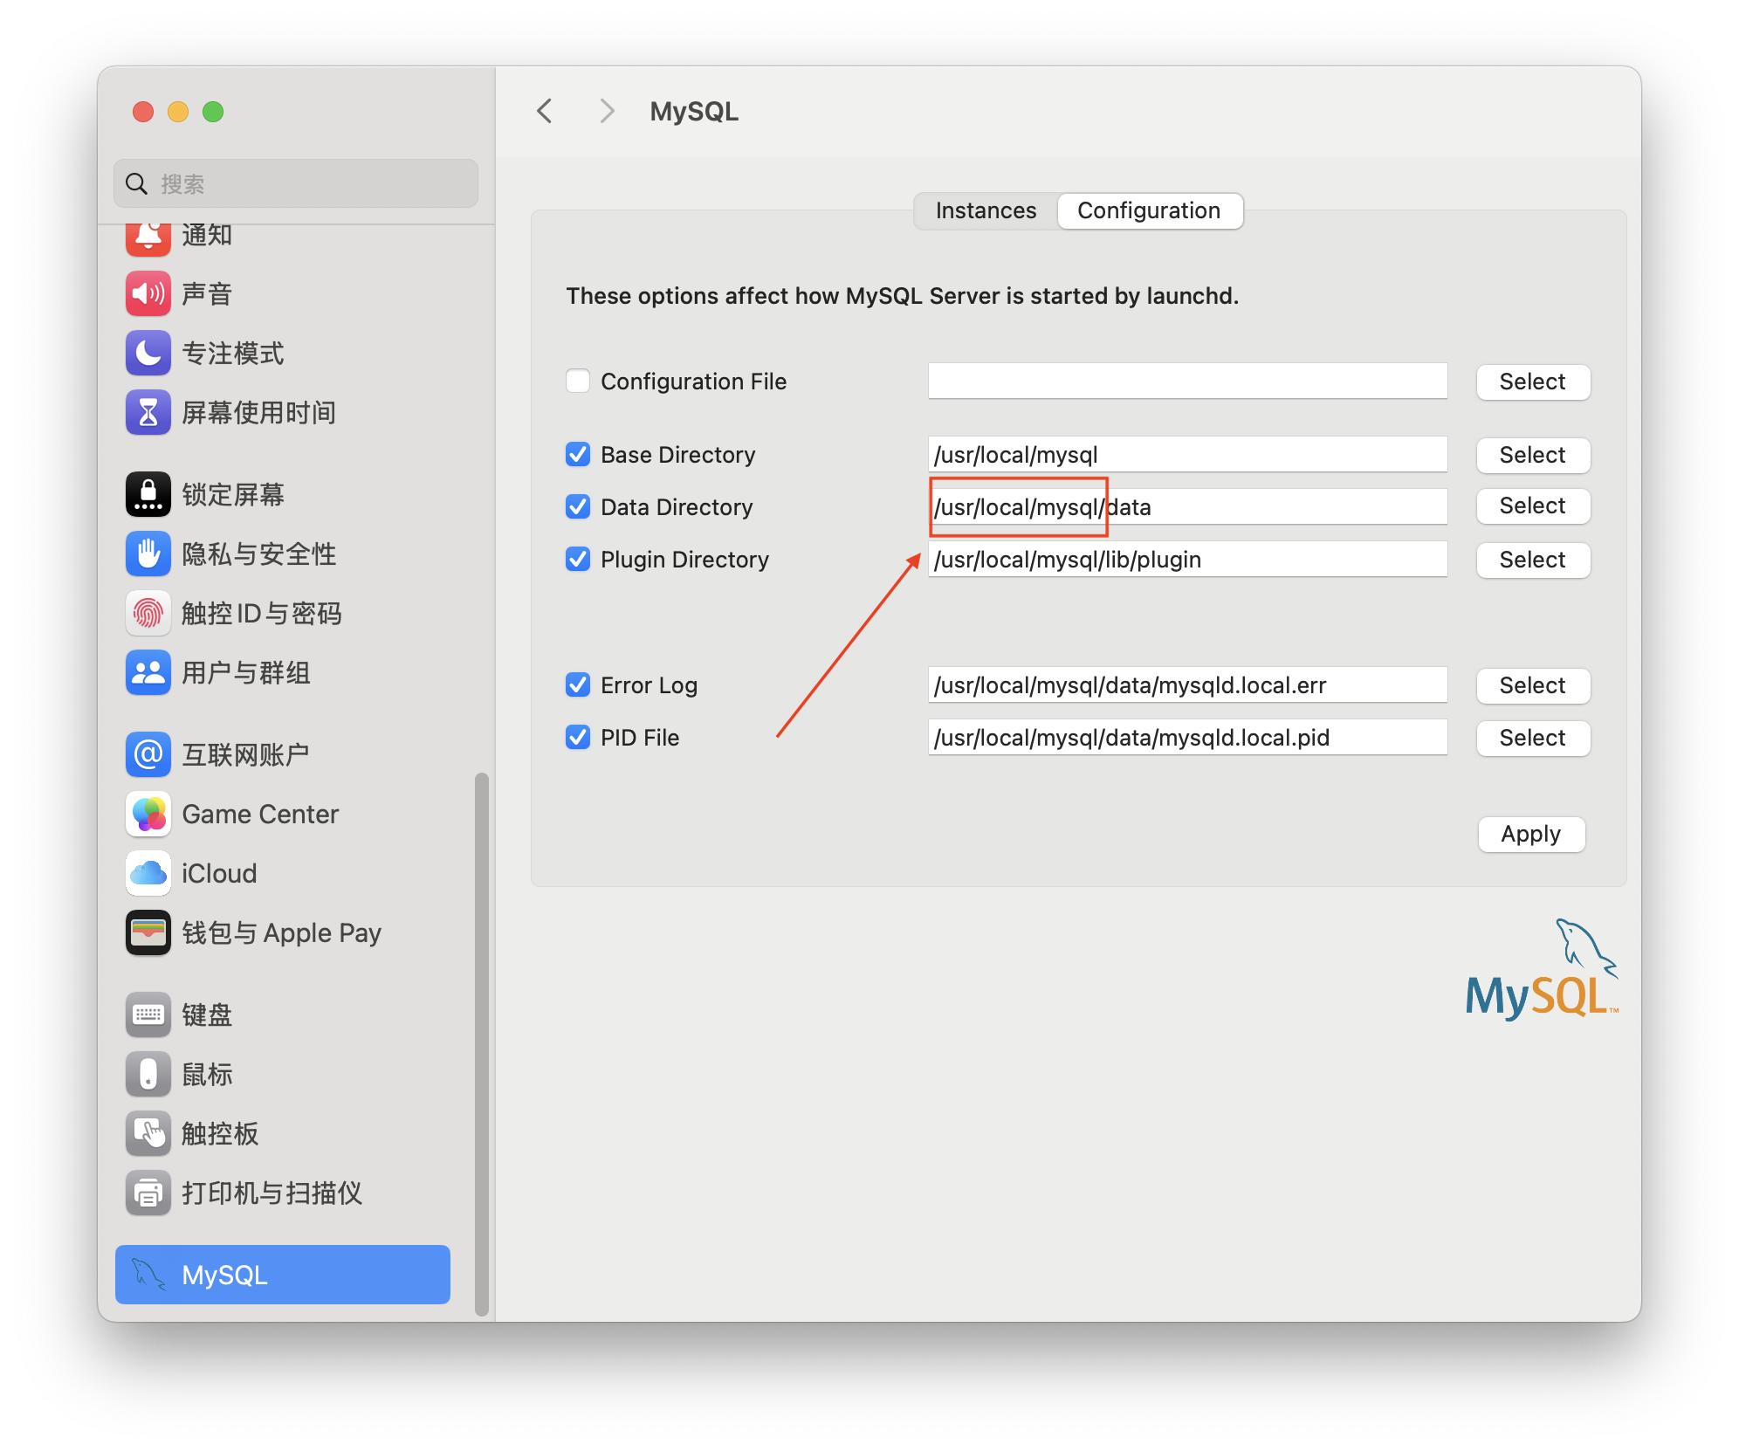The width and height of the screenshot is (1739, 1451).
Task: Open the Screen Time hourglass icon
Action: tap(148, 413)
